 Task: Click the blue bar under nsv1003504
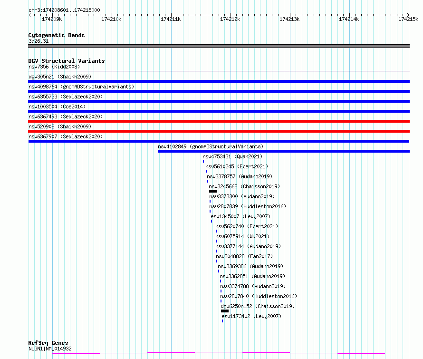tap(219, 111)
